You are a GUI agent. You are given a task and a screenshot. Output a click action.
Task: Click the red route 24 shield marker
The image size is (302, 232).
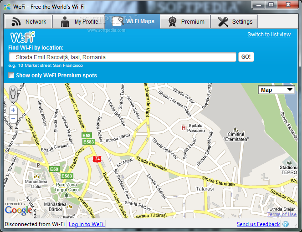[97, 159]
